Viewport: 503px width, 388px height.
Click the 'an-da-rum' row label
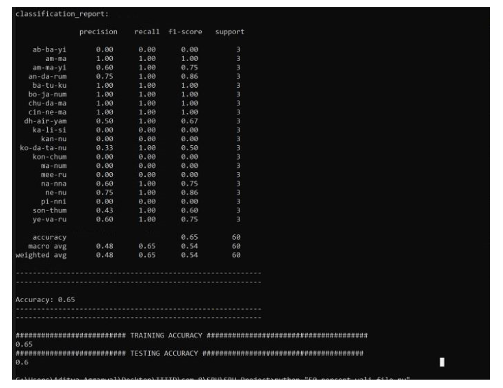[x=47, y=77]
